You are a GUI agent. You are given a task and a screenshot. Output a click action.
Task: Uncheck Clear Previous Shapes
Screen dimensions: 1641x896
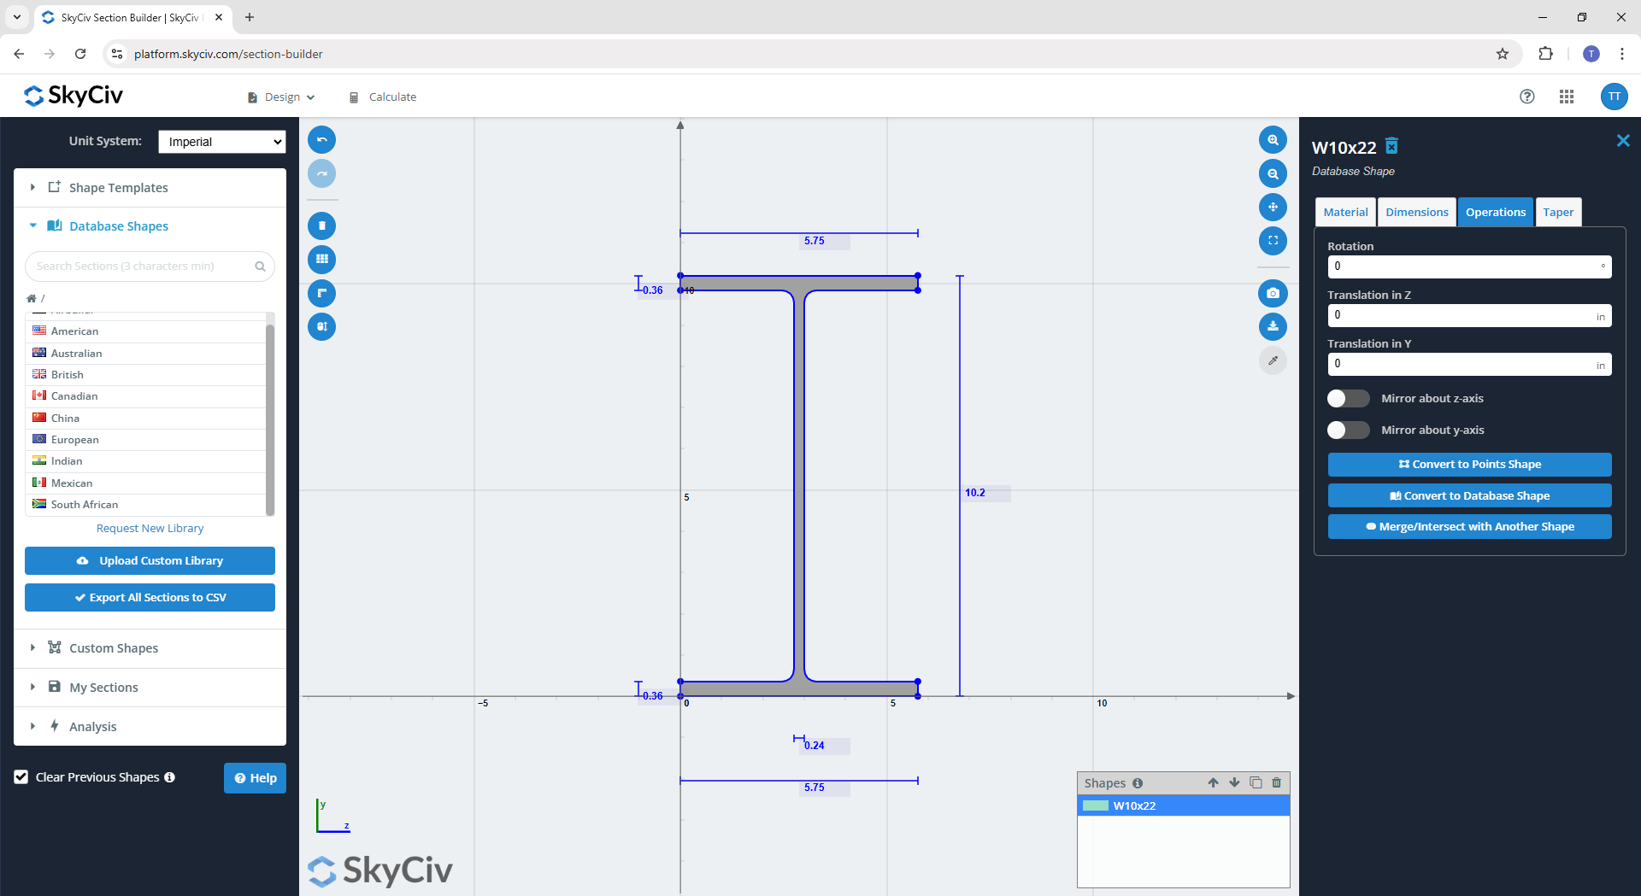pos(20,777)
